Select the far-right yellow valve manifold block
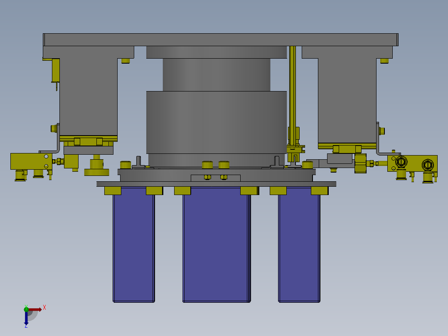The height and width of the screenshot is (336, 448). (x=412, y=163)
